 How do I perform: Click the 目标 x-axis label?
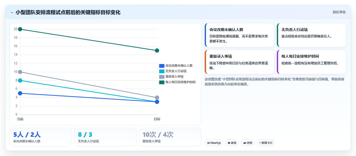157,119
